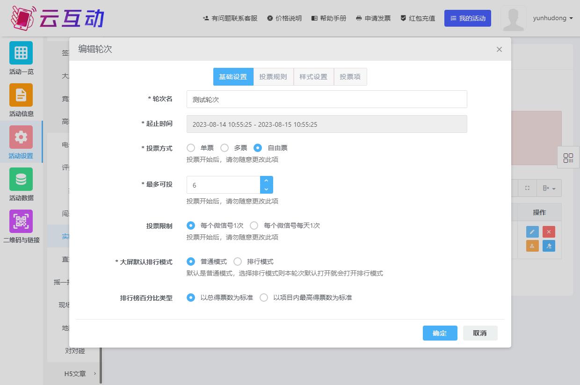
Task: Click the red delete icon in 操作
Action: pos(549,232)
